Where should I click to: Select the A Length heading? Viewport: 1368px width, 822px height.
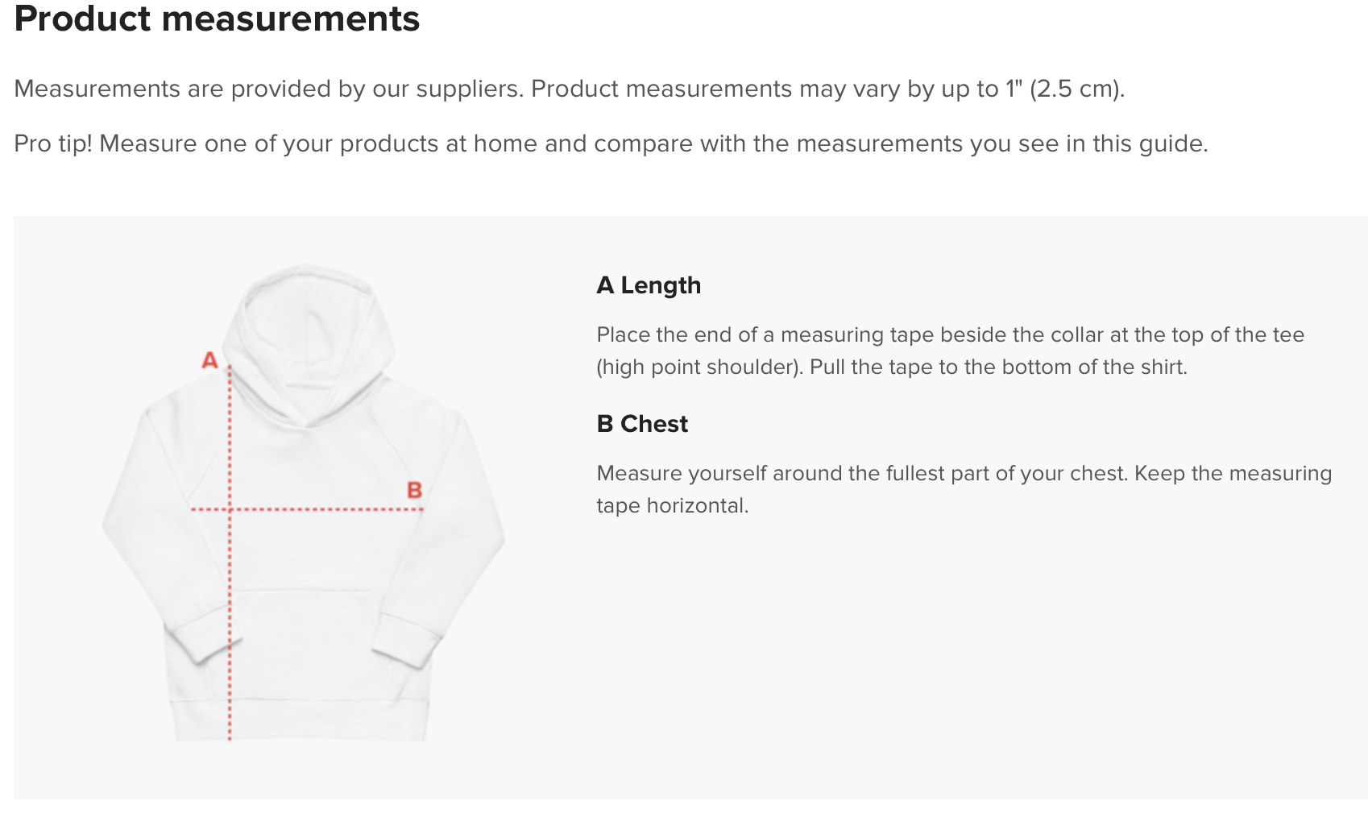pyautogui.click(x=649, y=285)
